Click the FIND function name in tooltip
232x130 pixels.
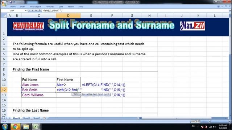(x=75, y=94)
